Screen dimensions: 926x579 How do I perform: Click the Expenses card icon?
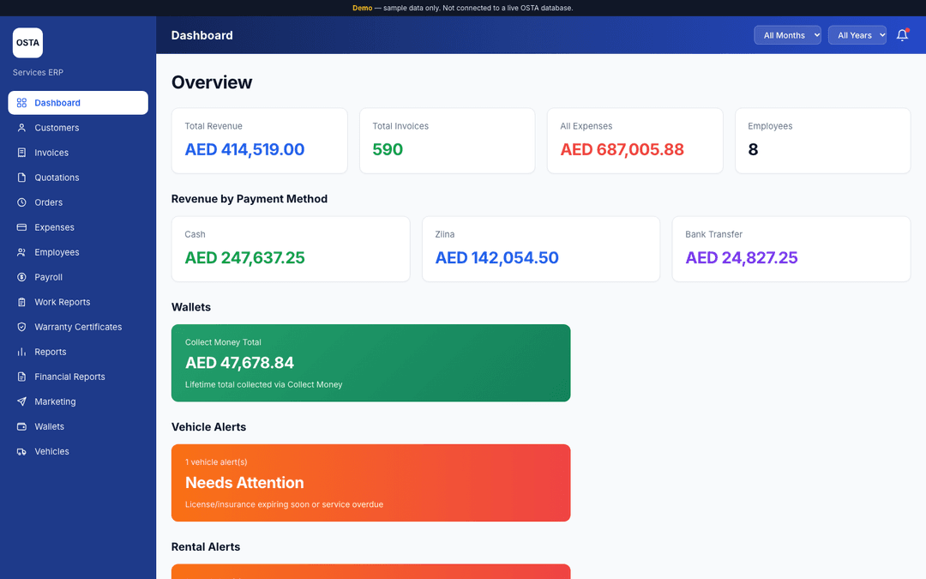point(21,226)
